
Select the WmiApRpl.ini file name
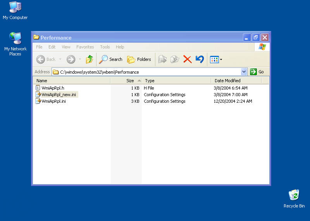pos(53,101)
